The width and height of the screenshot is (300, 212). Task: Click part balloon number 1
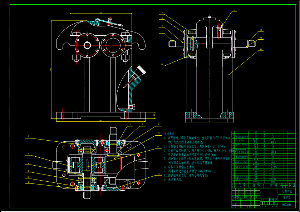28,182
